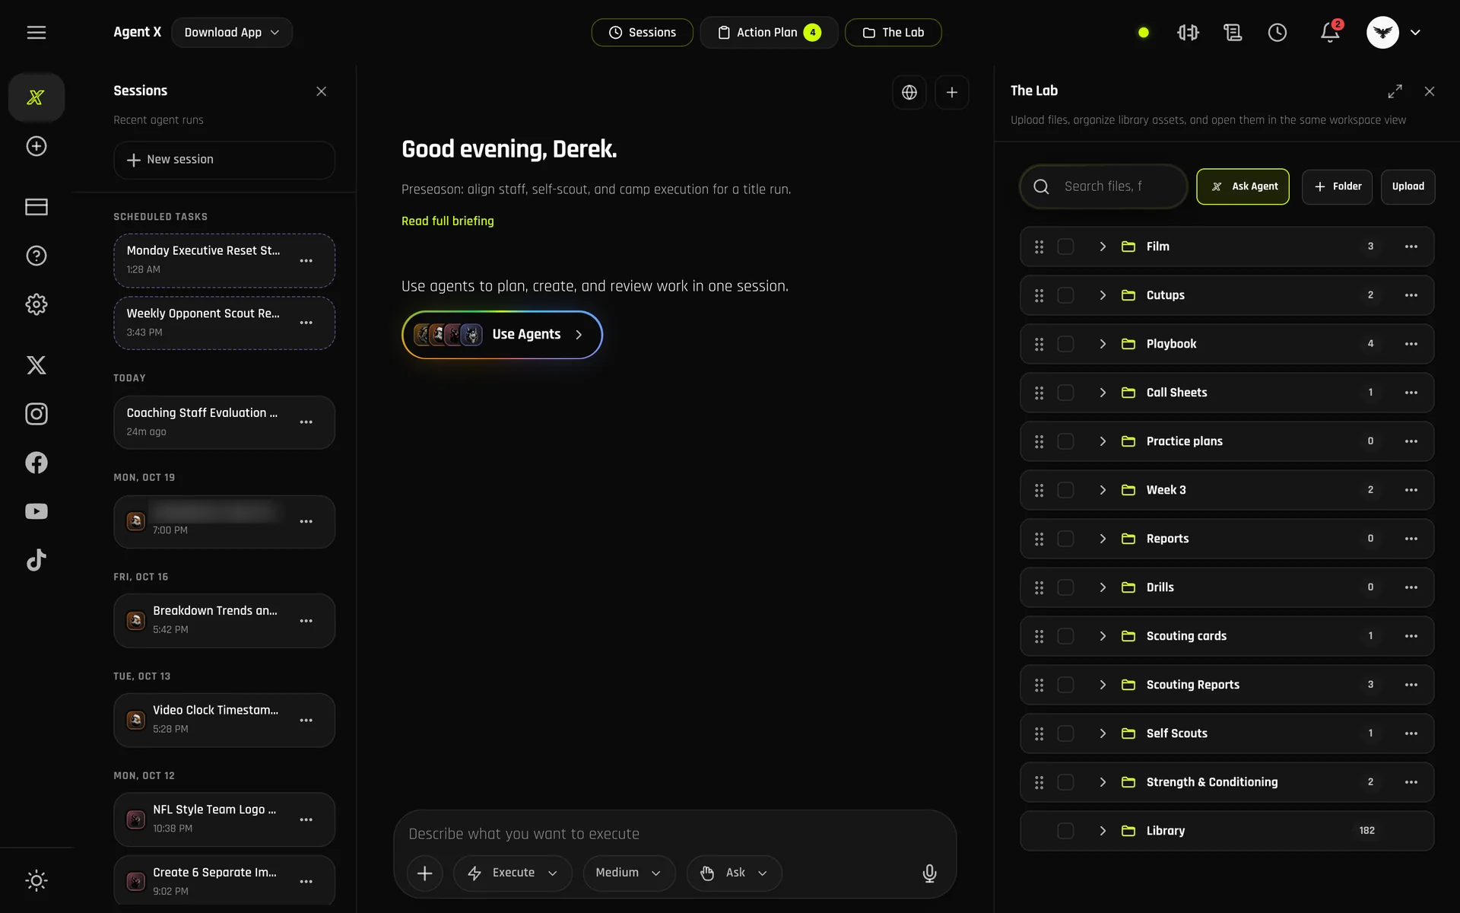
Task: Open the Ask dropdown
Action: [734, 873]
